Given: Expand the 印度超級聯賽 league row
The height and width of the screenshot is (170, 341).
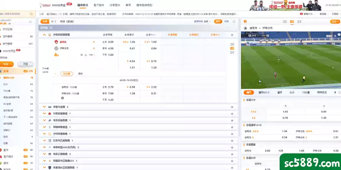Looking at the screenshot, I should click(x=44, y=113).
